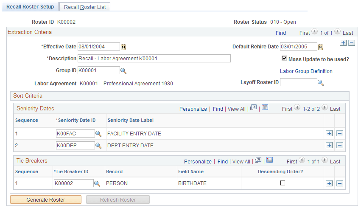Delete the current Extraction Criteria row

pos(352,43)
